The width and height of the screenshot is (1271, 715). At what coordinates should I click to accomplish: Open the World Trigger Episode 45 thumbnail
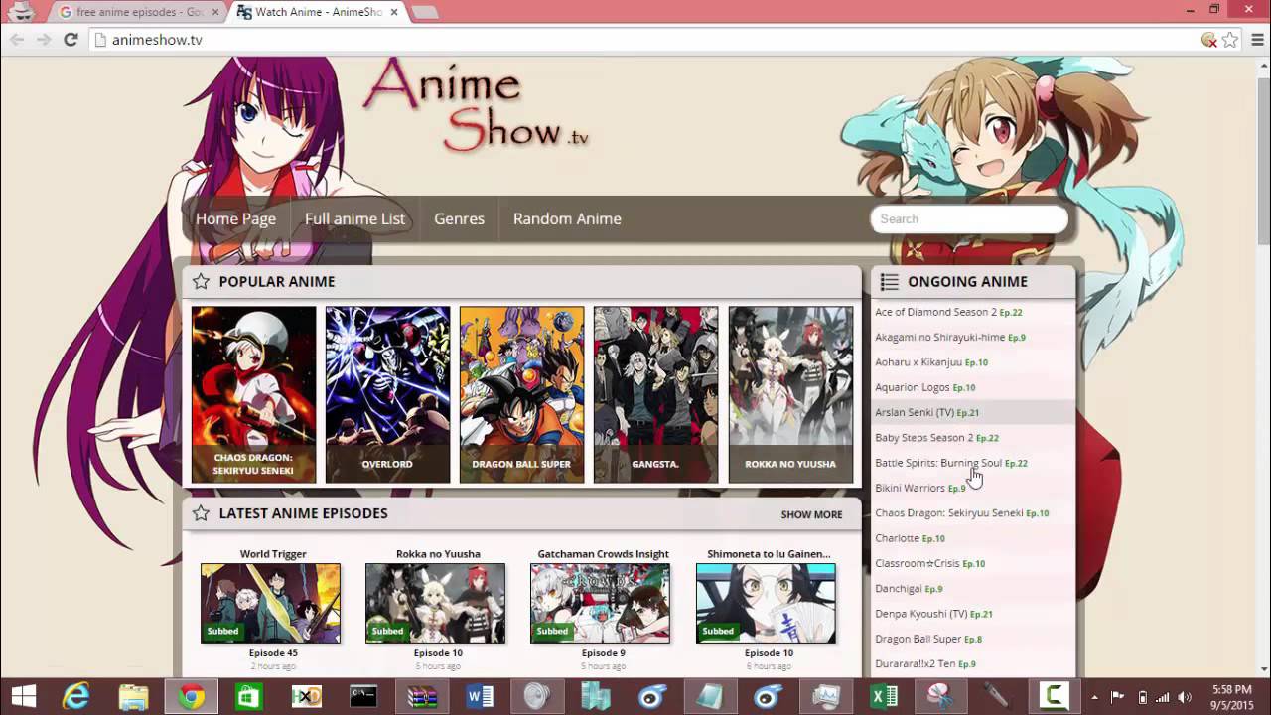[x=270, y=603]
